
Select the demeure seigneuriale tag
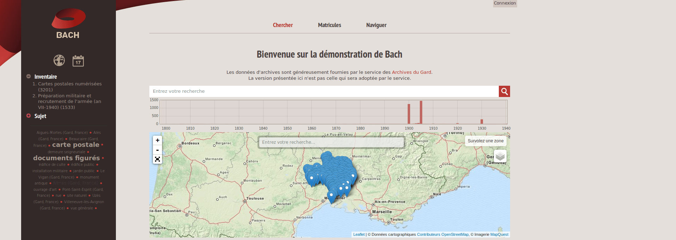pos(67,152)
